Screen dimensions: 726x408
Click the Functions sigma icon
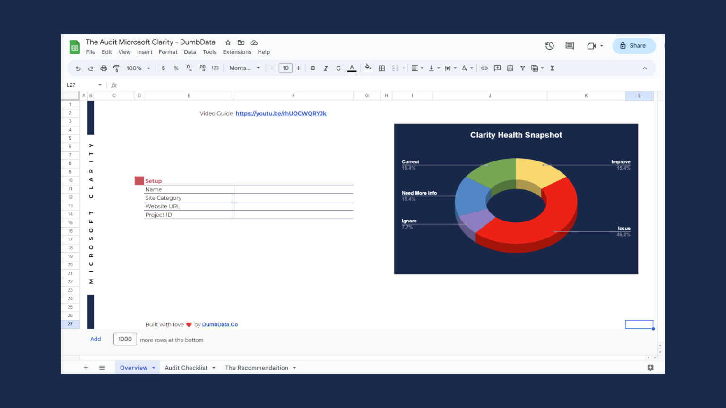coord(552,68)
